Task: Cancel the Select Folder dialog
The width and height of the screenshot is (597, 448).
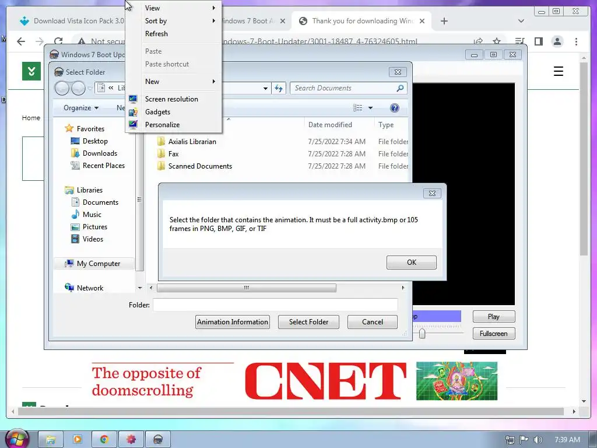Action: (x=373, y=322)
